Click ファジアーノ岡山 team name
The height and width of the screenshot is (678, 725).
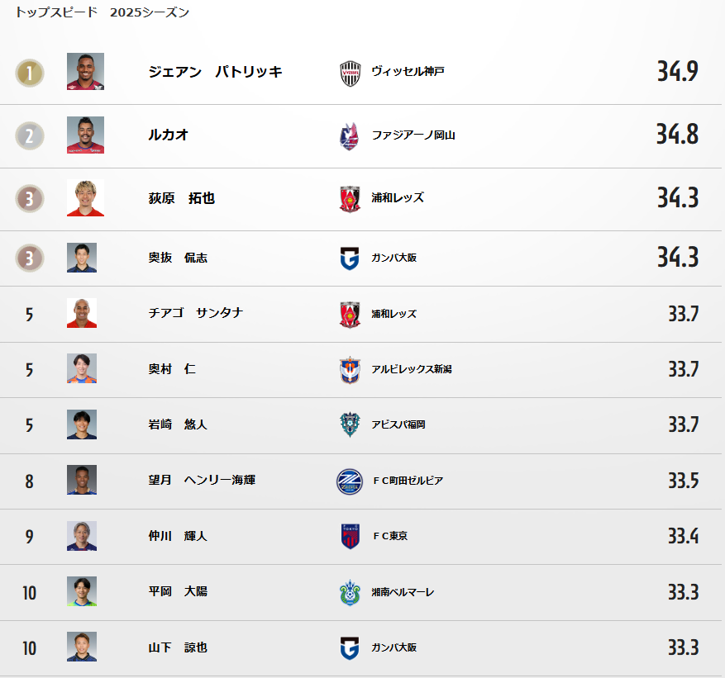click(413, 135)
